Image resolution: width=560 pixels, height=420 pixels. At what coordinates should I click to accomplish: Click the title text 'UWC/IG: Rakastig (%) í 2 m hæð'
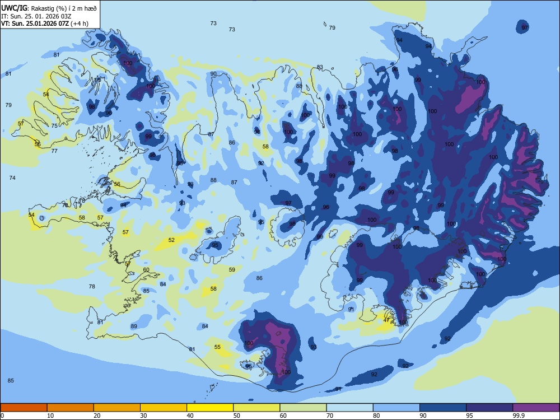coord(49,8)
